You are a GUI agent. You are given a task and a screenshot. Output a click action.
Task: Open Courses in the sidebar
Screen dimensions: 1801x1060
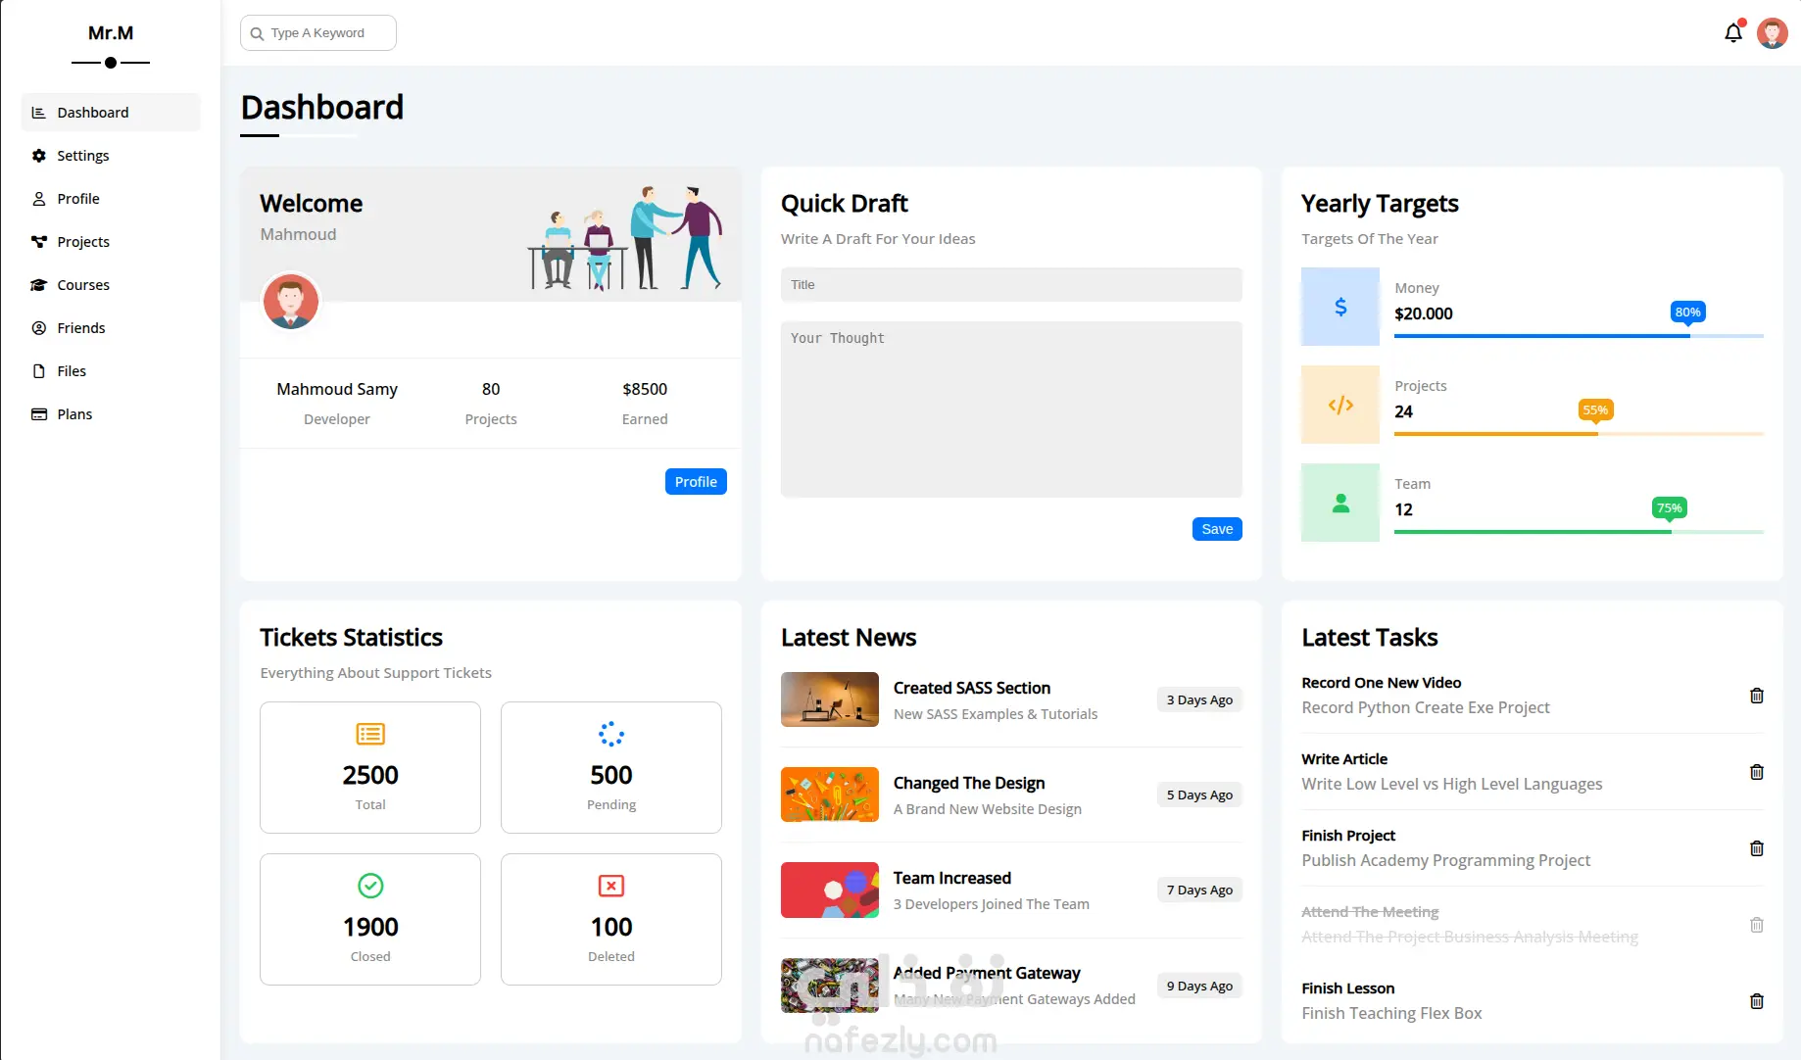(111, 285)
